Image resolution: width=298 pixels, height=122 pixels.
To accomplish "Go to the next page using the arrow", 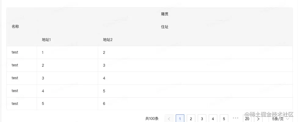I will pos(258,119).
